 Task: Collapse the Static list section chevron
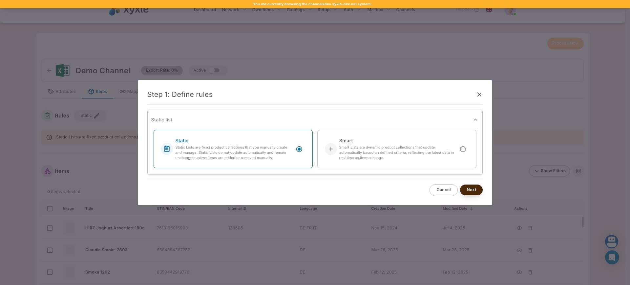[475, 120]
